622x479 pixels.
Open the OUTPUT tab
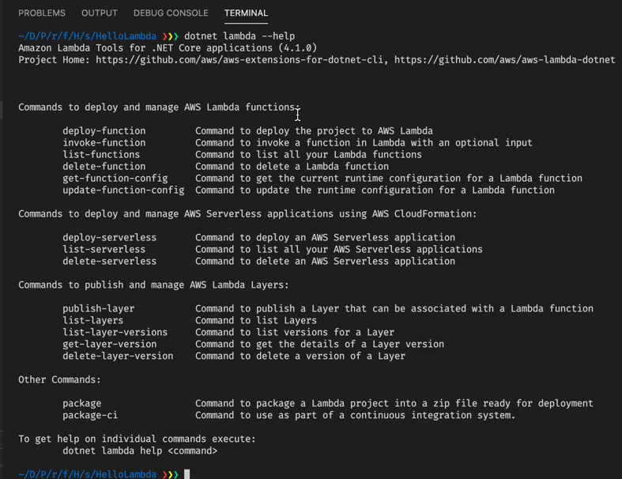pos(99,13)
